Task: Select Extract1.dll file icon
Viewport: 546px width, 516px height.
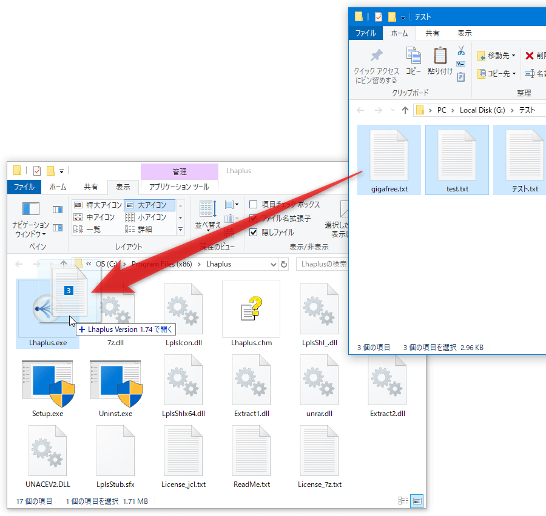Action: [251, 380]
